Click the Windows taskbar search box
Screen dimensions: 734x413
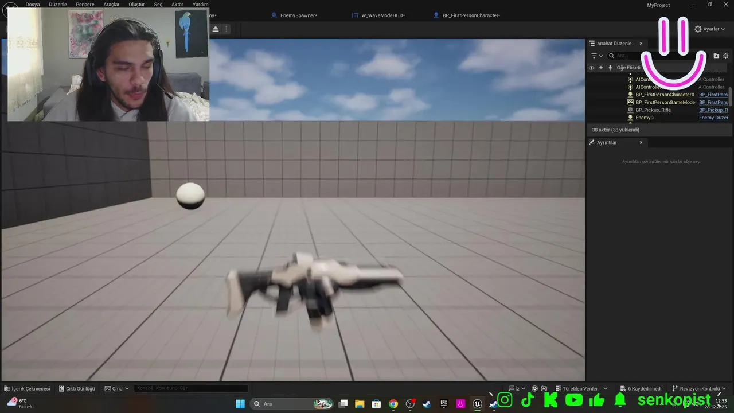[x=293, y=404]
